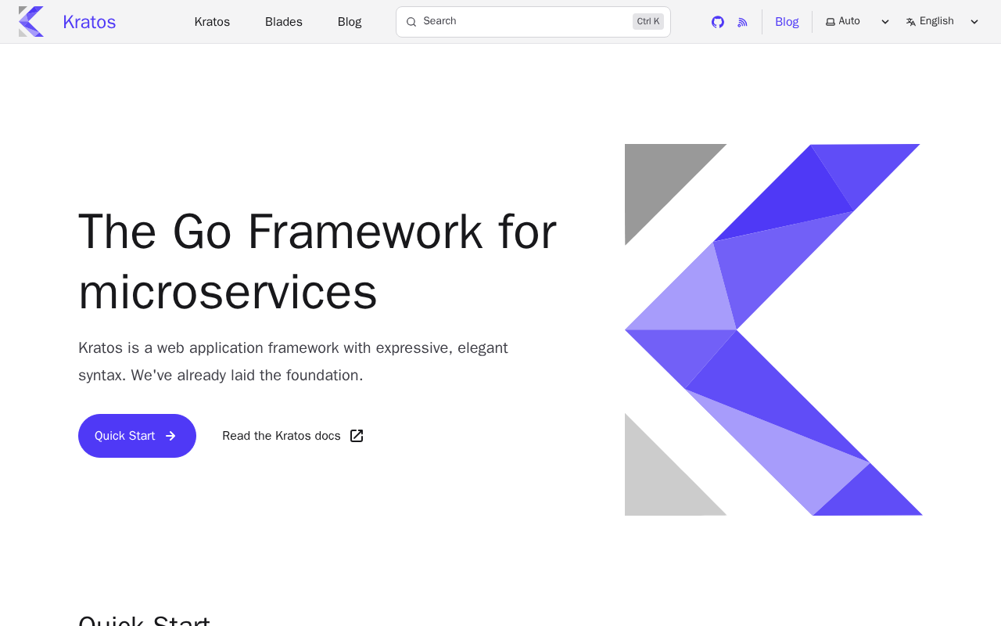
Task: Click the search magnifier icon
Action: tap(411, 22)
